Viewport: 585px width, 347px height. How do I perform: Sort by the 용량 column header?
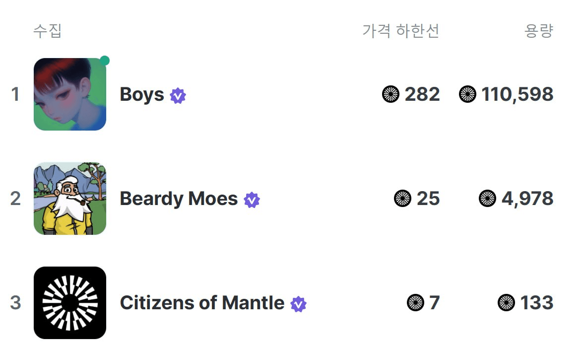point(539,31)
